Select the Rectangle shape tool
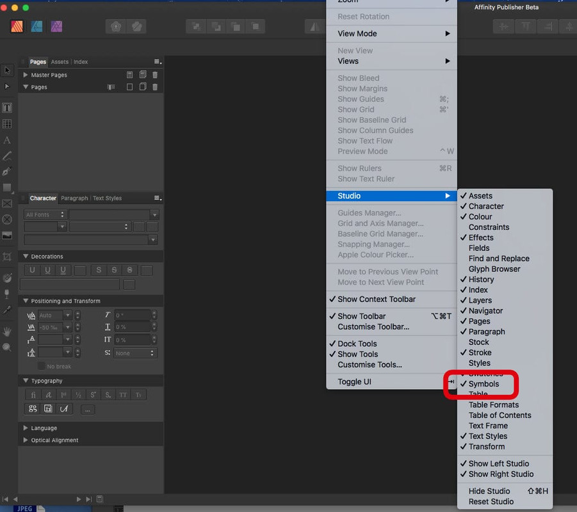This screenshot has height=512, width=577. click(x=7, y=188)
